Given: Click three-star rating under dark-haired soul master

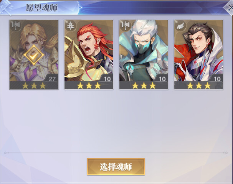Looking at the screenshot, I should tap(199, 85).
